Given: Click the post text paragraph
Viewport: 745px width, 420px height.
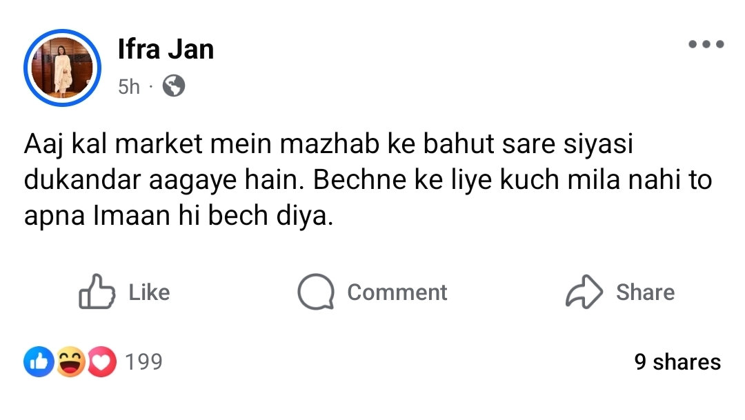Looking at the screenshot, I should coord(366,181).
